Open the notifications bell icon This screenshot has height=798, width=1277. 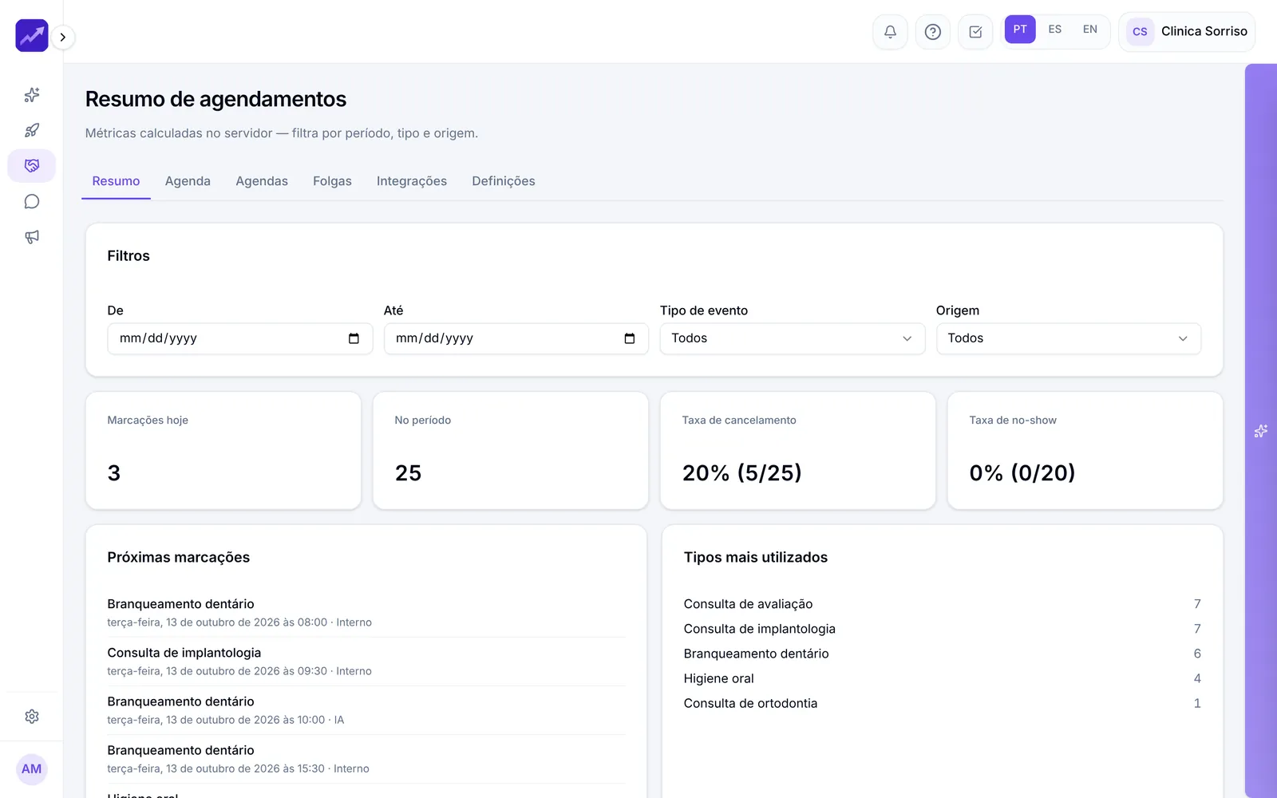coord(890,32)
